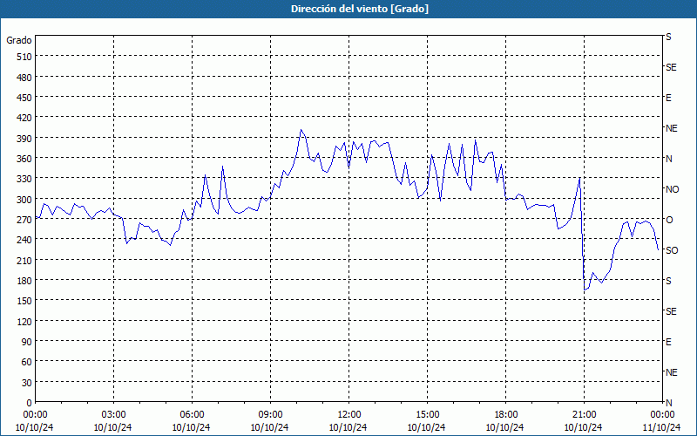Click the 09:00 time axis label
The image size is (697, 436).
tap(270, 415)
